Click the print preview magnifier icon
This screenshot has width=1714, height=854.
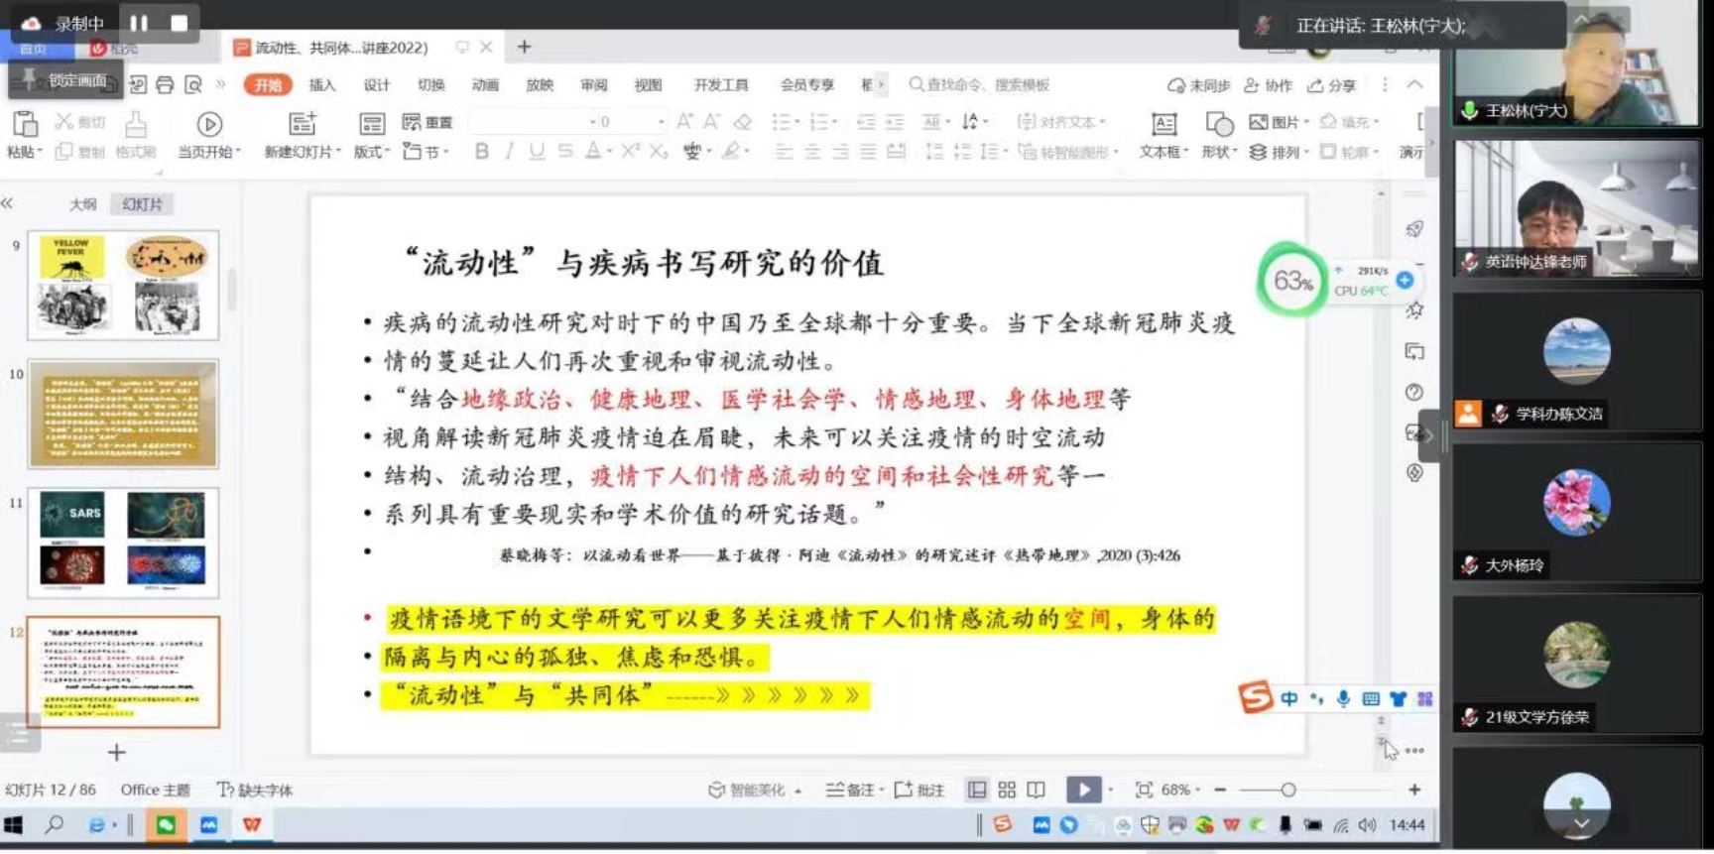(x=193, y=85)
